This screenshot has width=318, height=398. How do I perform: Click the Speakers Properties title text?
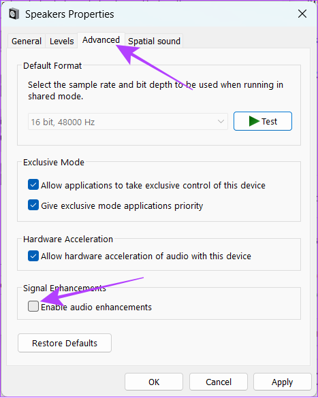click(x=69, y=14)
